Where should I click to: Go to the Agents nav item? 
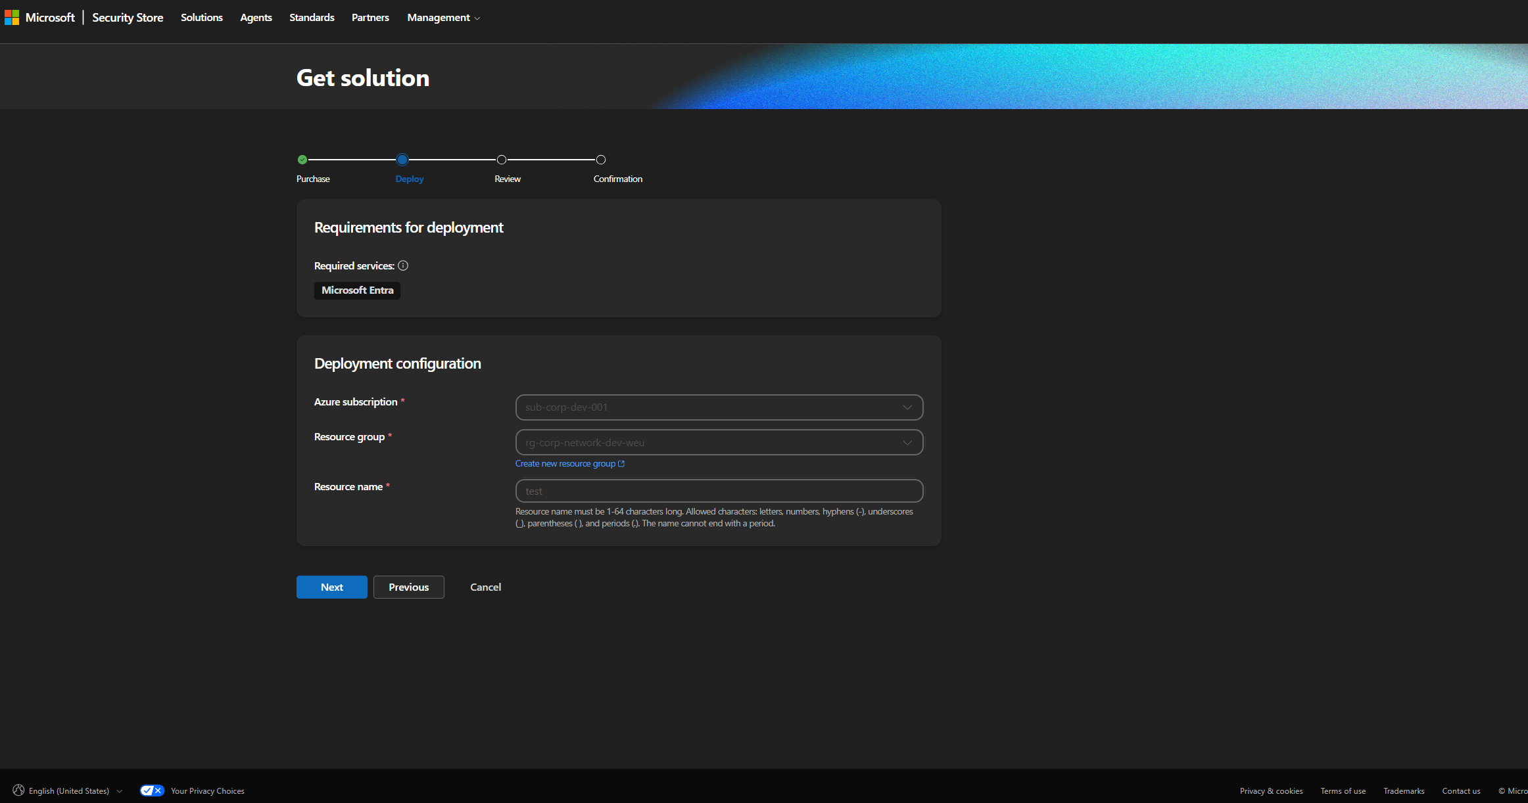(256, 18)
